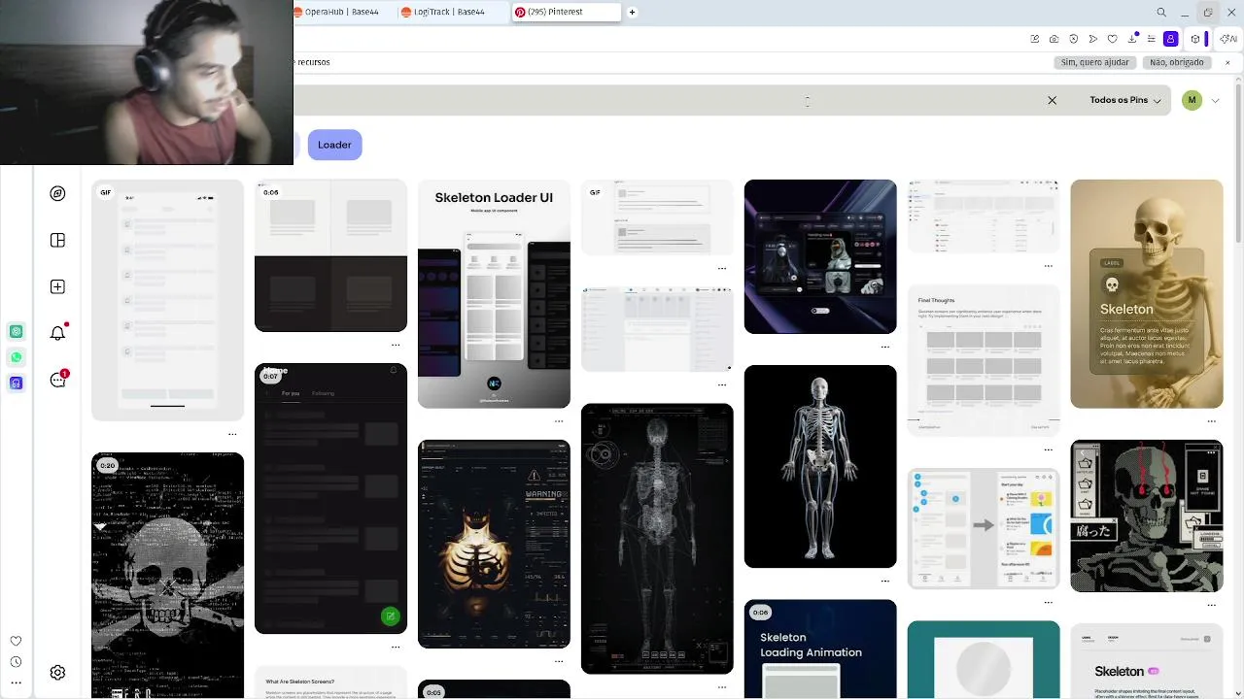Open more options under x-ray skeleton pin
Screen dimensions: 1244x699
[x=884, y=581]
